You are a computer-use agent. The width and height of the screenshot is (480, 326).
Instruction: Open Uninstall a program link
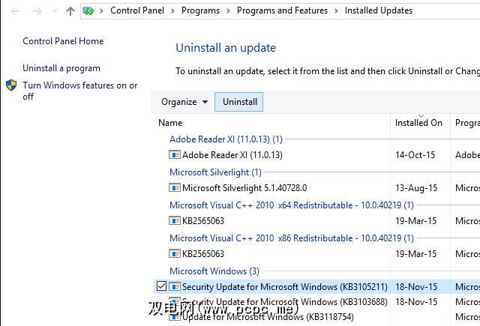tap(61, 68)
